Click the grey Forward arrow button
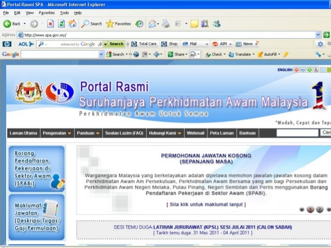 tap(34, 24)
